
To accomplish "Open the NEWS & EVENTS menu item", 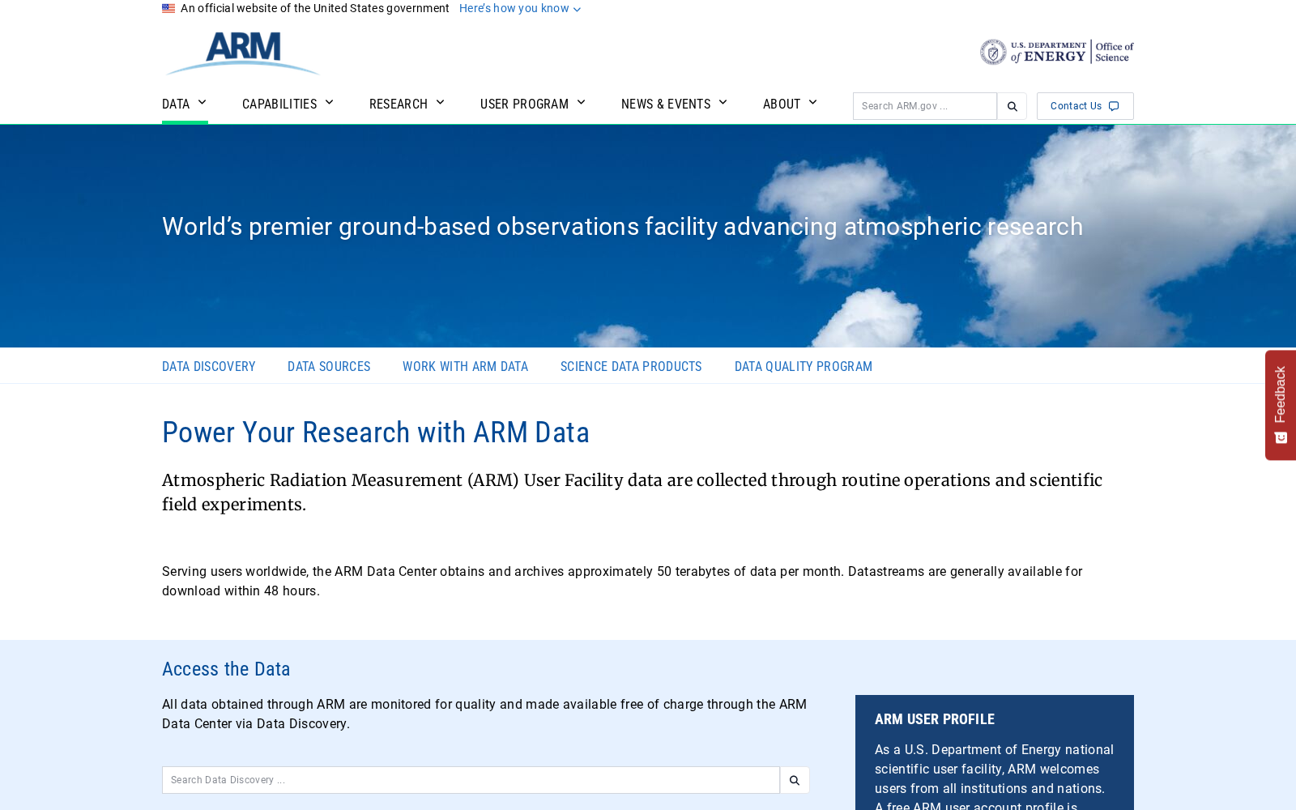I will point(666,104).
